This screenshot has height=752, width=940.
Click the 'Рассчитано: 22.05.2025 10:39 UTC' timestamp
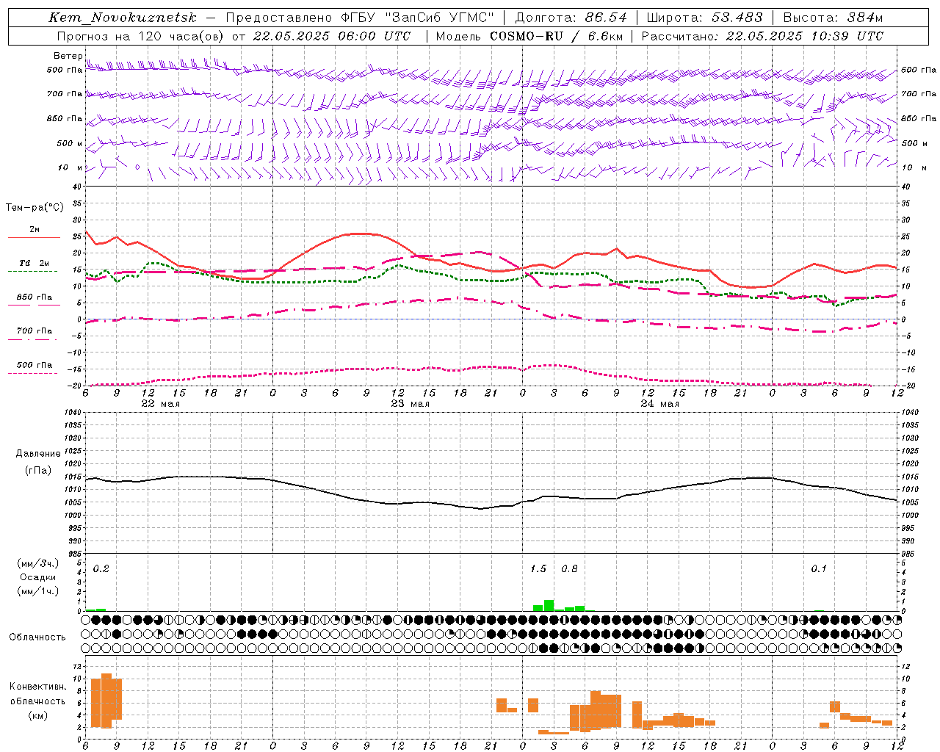tap(762, 36)
